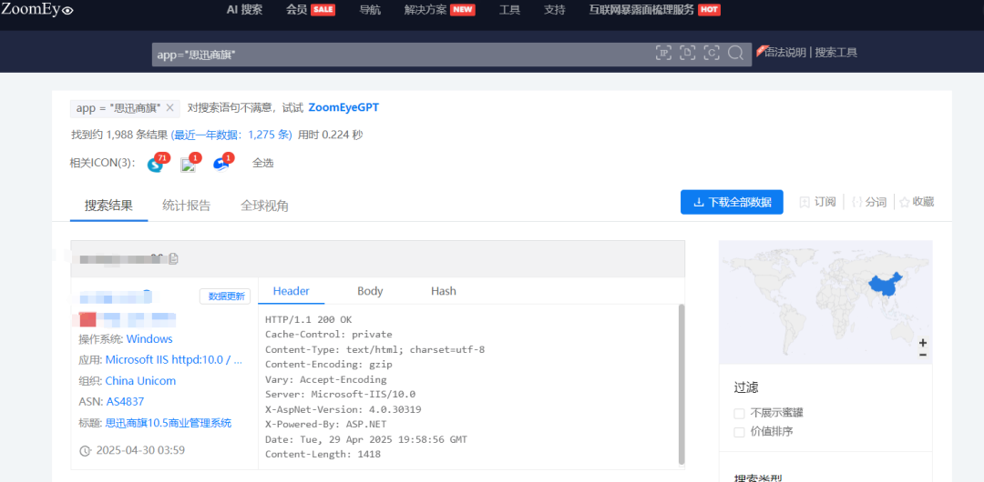Viewport: 984px width, 482px height.
Task: Switch to 搜索结果 tab
Action: tap(108, 205)
